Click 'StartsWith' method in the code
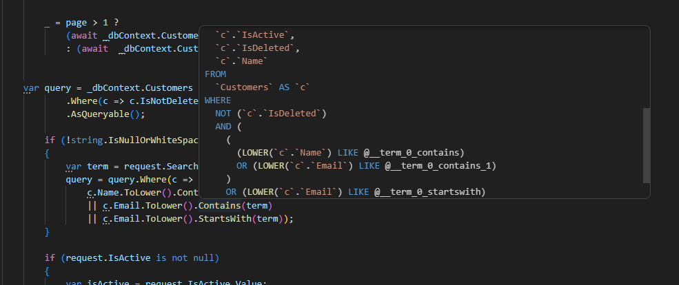The image size is (679, 285). click(x=225, y=219)
